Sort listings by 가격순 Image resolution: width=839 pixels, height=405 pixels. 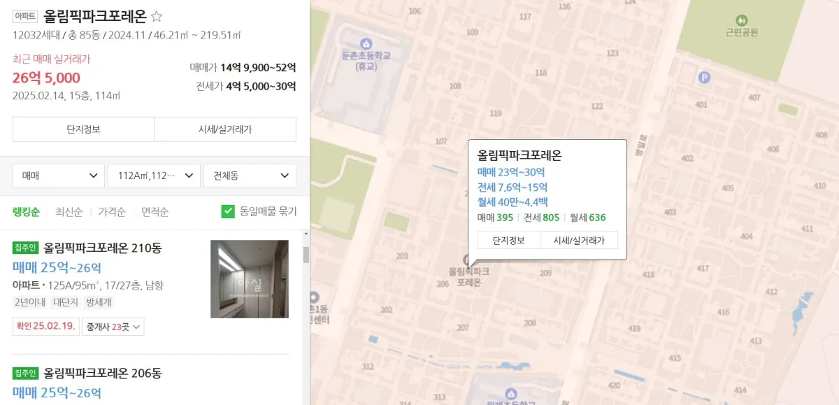pyautogui.click(x=112, y=212)
